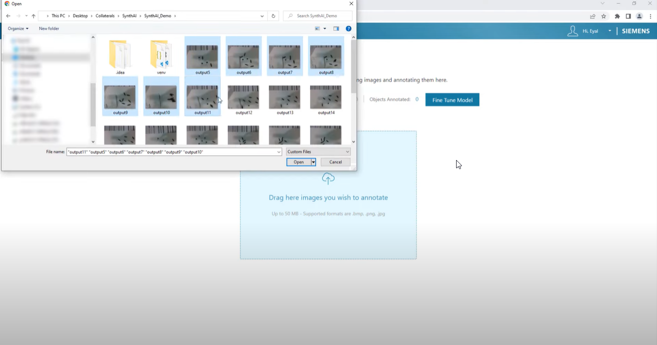
Task: Navigate to the Desktop breadcrumb item
Action: tap(80, 15)
